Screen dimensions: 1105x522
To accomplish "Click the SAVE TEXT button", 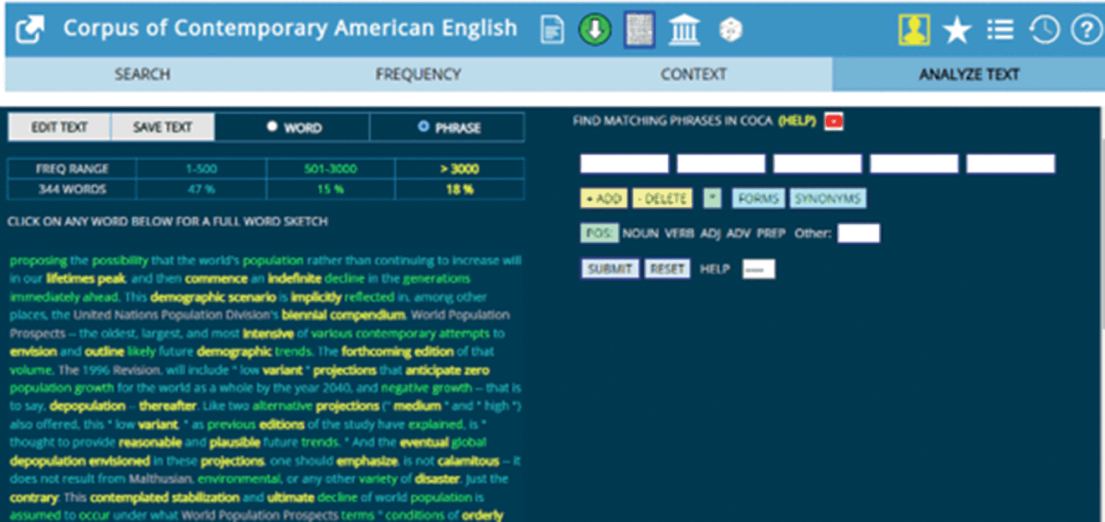I will (x=162, y=127).
